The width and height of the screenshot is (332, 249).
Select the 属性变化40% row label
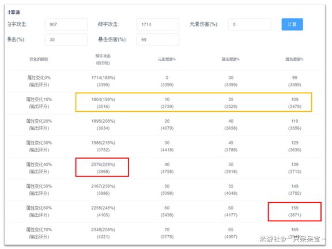[x=39, y=168]
